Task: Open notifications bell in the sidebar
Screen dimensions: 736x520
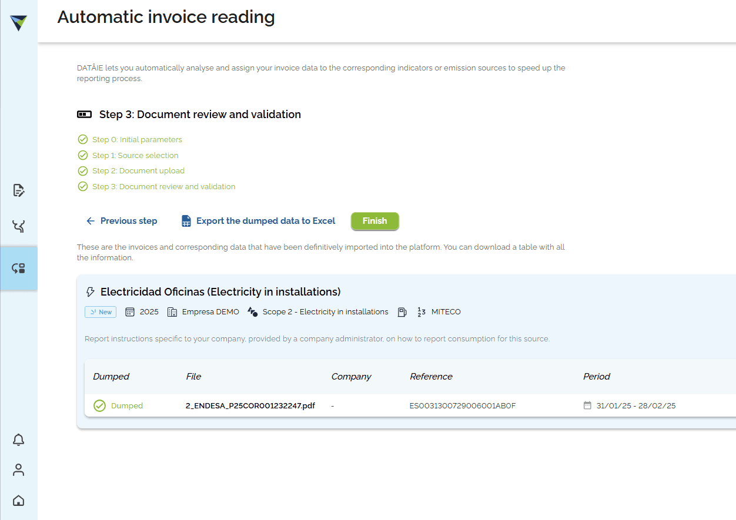Action: coord(19,440)
